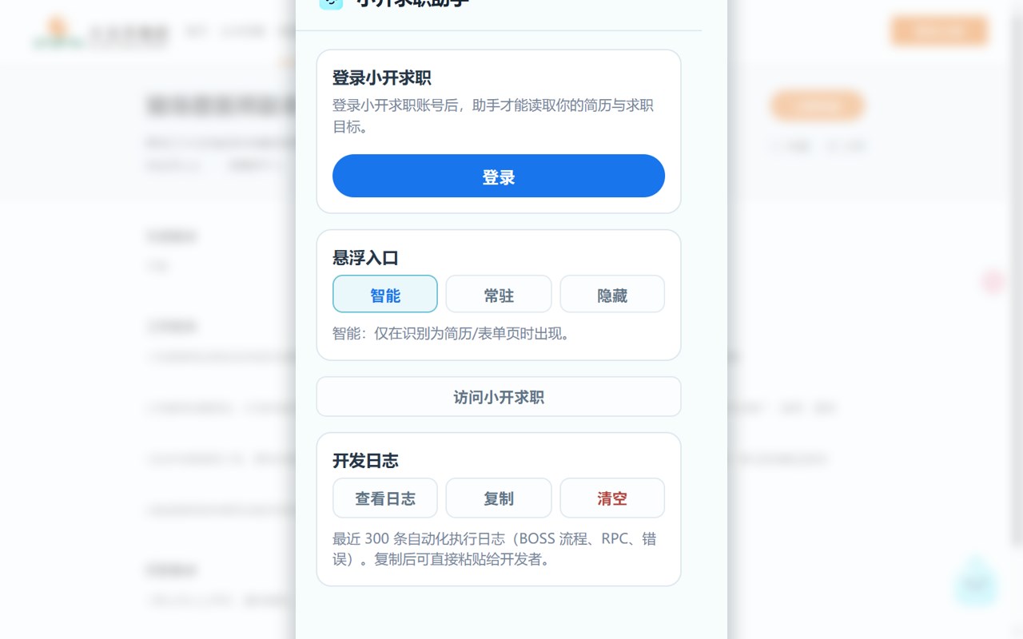Click the 复制 log button

pyautogui.click(x=499, y=498)
